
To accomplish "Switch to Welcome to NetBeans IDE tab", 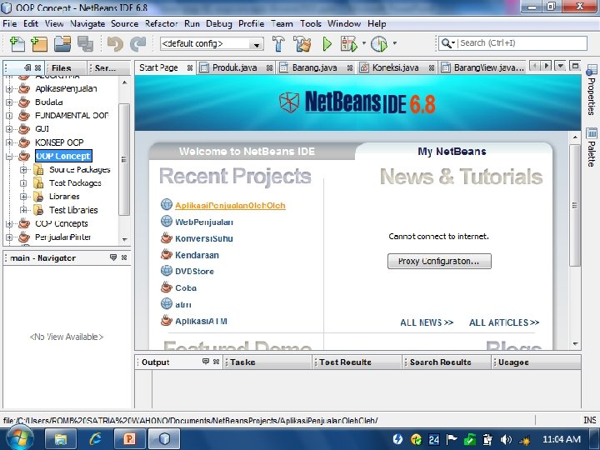I will (247, 152).
